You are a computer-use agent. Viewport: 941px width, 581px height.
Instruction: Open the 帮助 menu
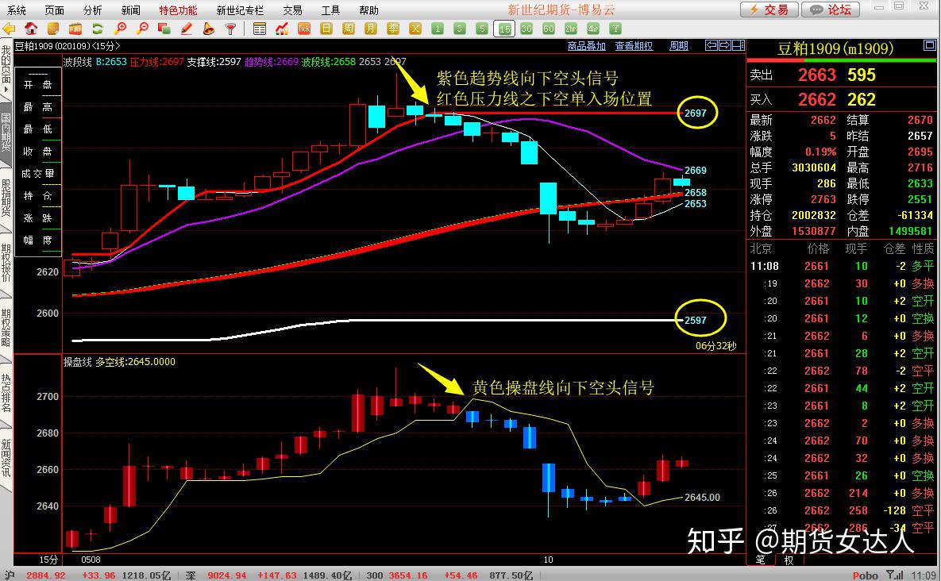coord(369,10)
